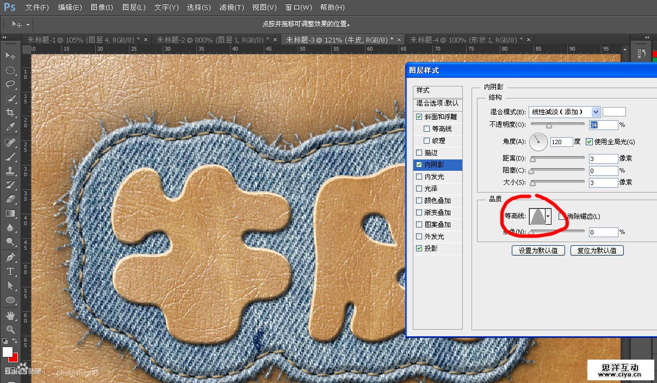Click the 设置为默认值 button
The width and height of the screenshot is (657, 383).
[538, 251]
